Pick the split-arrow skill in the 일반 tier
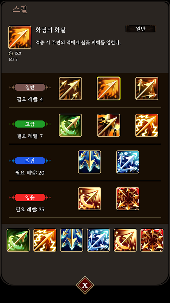Screen dimensions: 170x303 click(x=147, y=89)
